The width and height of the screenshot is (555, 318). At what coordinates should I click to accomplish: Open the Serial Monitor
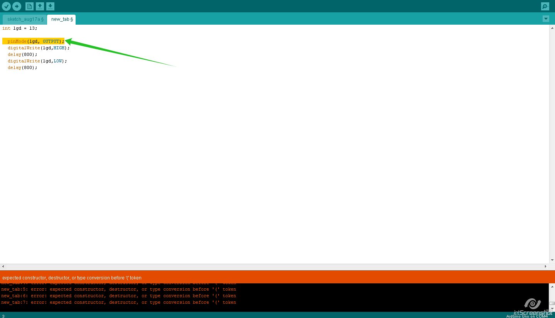pos(545,6)
